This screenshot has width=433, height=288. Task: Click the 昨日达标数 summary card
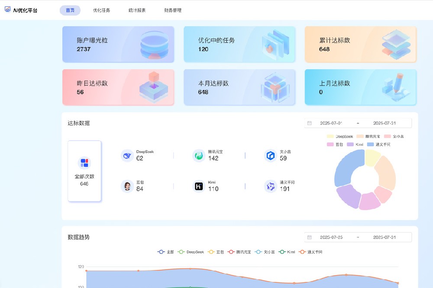[x=118, y=87]
